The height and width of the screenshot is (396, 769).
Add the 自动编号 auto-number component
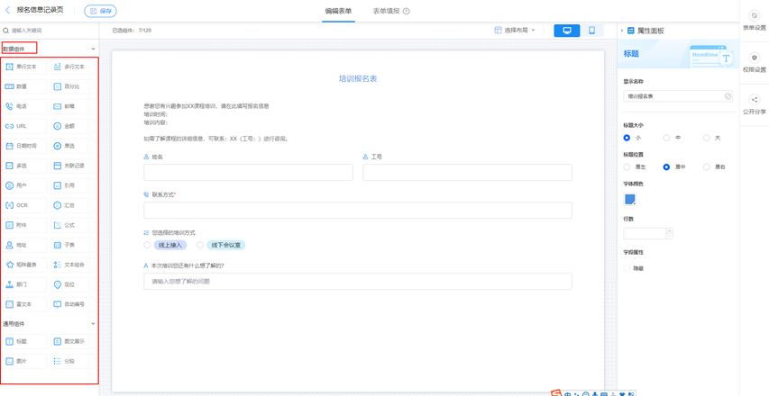point(73,304)
